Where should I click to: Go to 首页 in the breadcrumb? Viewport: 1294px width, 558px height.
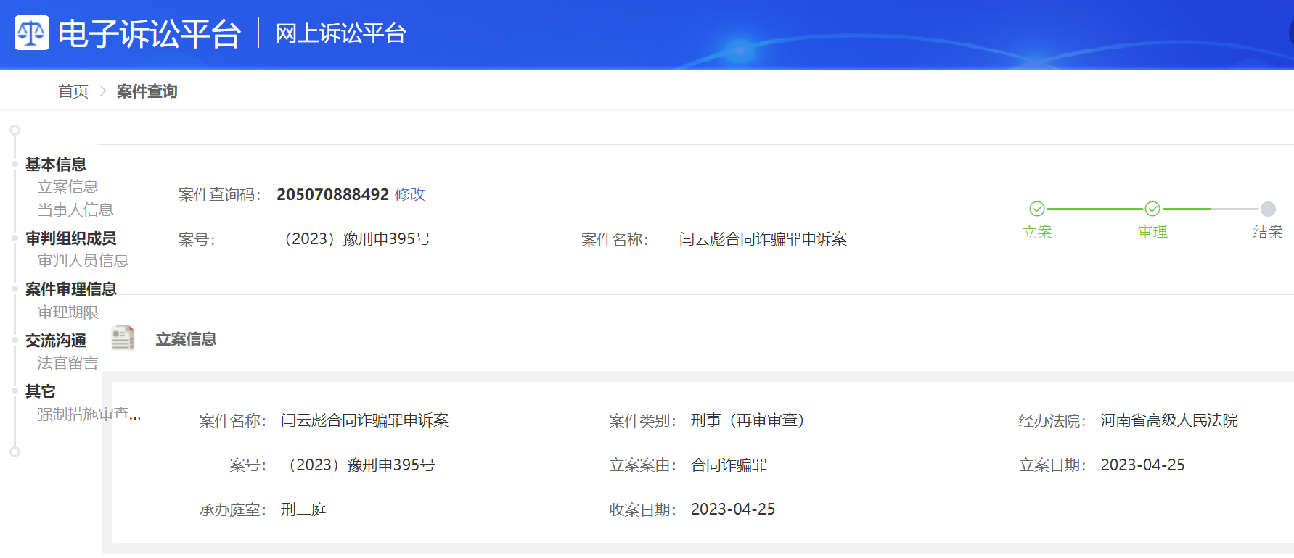pyautogui.click(x=73, y=91)
